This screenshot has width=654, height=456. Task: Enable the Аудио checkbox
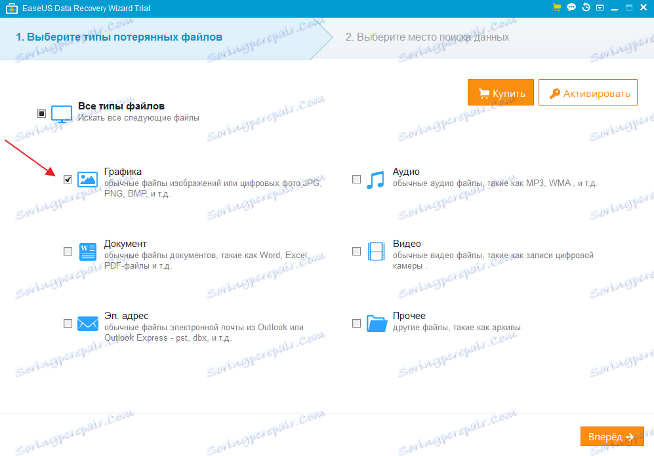(x=357, y=179)
